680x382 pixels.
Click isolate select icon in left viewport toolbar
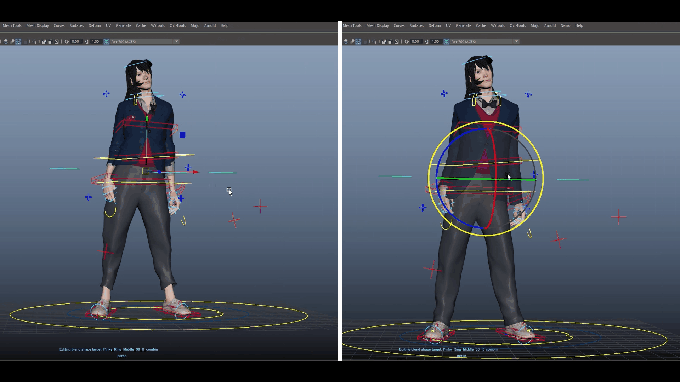(x=34, y=41)
